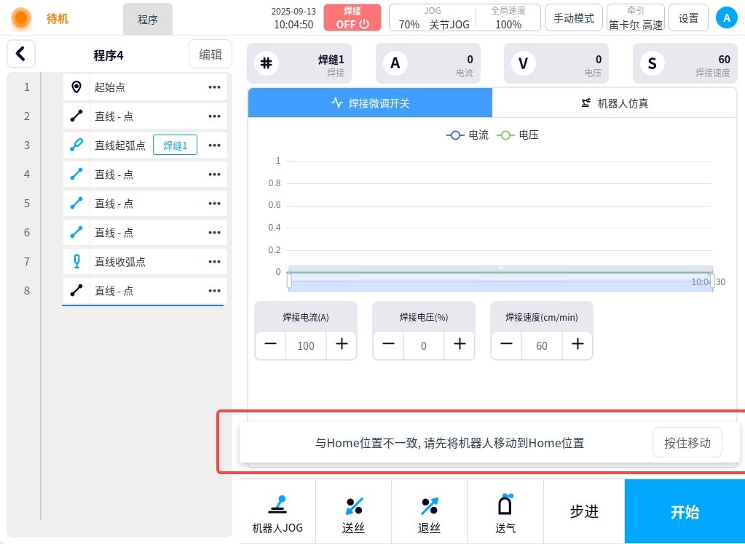Click the 直线收弧点 arc end icon
Screen dimensions: 745x544
(x=76, y=262)
